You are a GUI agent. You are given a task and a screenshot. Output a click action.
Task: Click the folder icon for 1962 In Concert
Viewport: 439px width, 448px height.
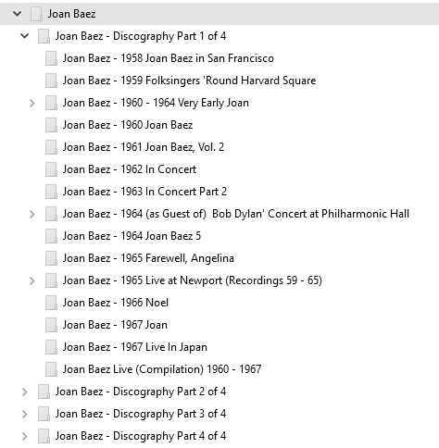(51, 169)
